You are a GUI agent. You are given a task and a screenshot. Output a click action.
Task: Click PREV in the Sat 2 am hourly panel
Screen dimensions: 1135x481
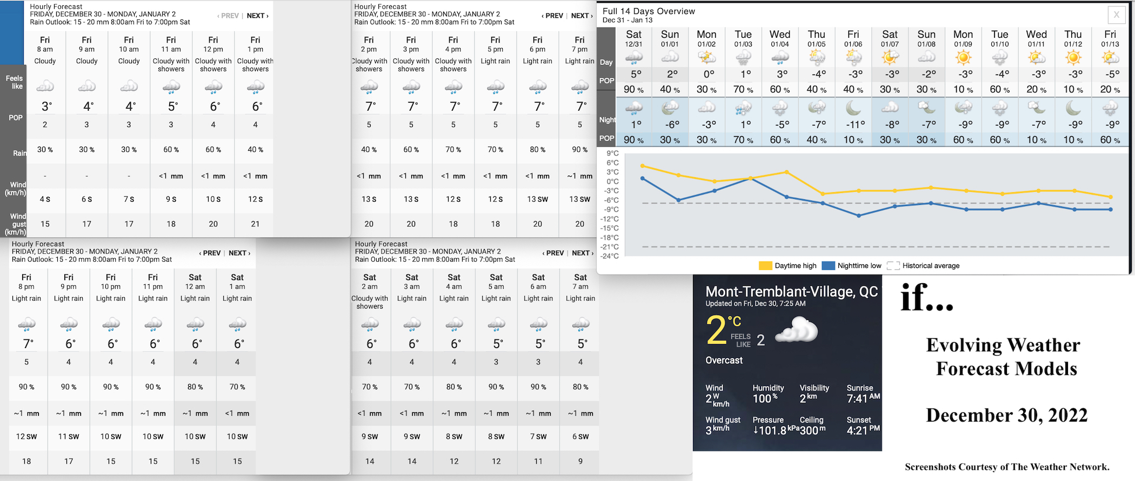553,253
